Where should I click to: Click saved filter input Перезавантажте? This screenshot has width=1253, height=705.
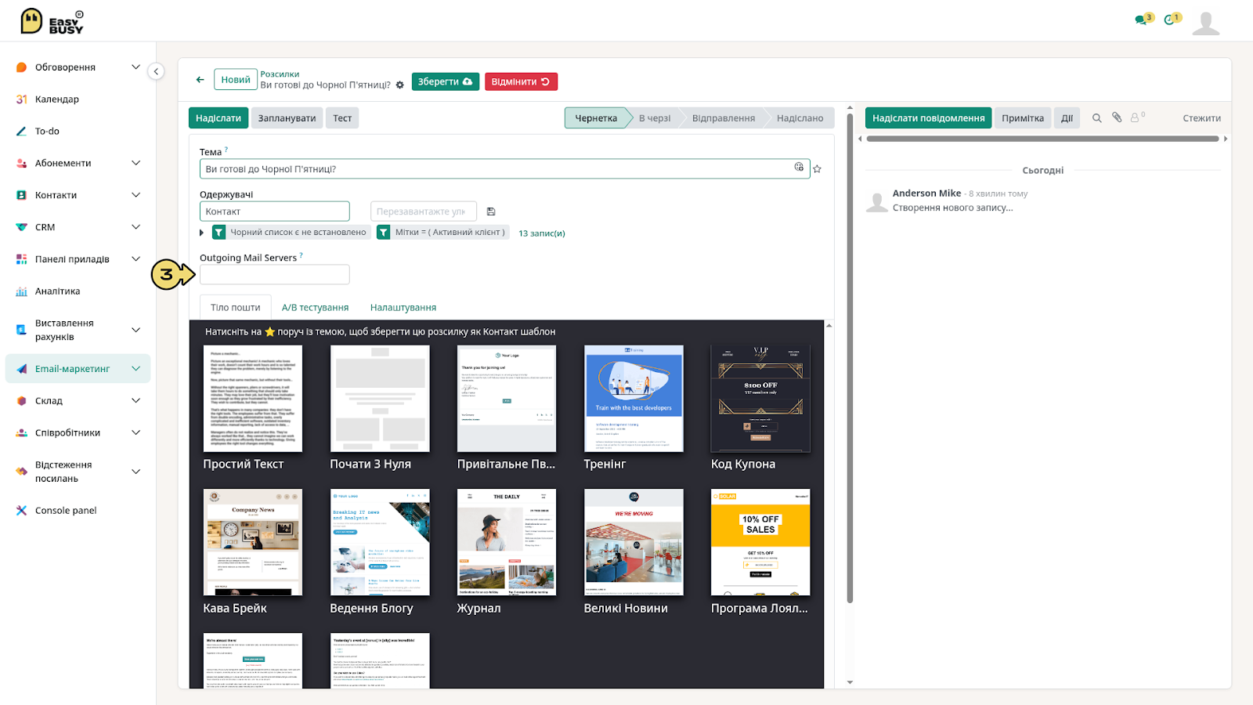423,211
